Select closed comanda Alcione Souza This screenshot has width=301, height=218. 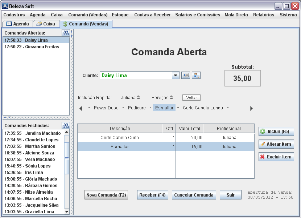pyautogui.click(x=33, y=153)
